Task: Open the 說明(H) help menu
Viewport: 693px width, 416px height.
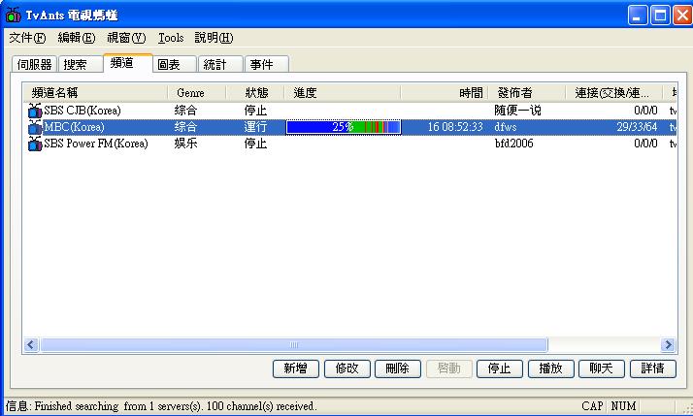Action: pyautogui.click(x=214, y=38)
